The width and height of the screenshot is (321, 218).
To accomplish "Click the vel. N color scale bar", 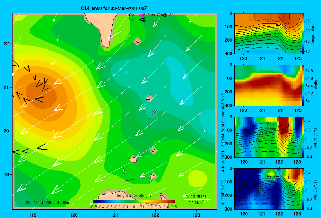I will 303,137.
